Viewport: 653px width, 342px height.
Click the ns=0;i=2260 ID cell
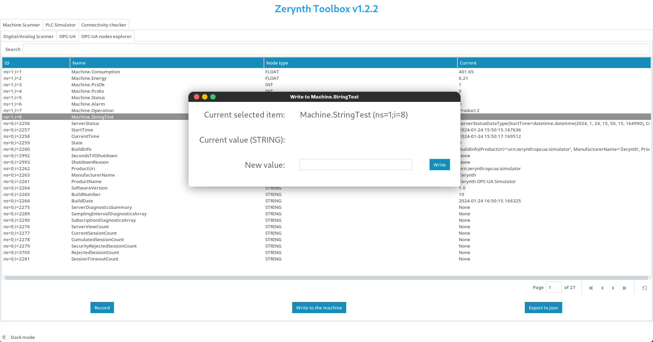[x=17, y=149]
